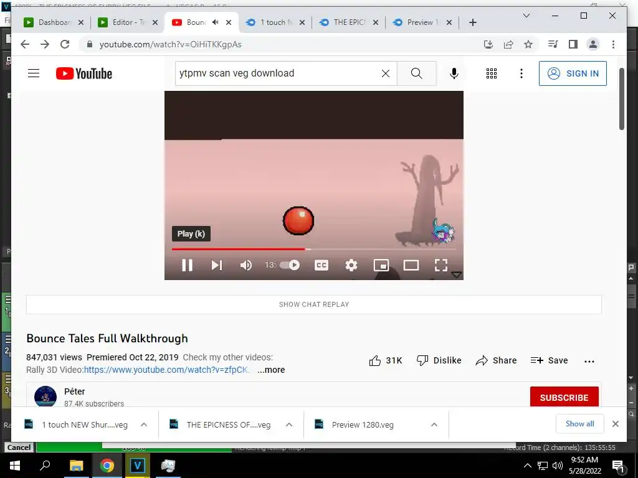The height and width of the screenshot is (478, 638).
Task: Go forward in browser history
Action: pyautogui.click(x=45, y=44)
